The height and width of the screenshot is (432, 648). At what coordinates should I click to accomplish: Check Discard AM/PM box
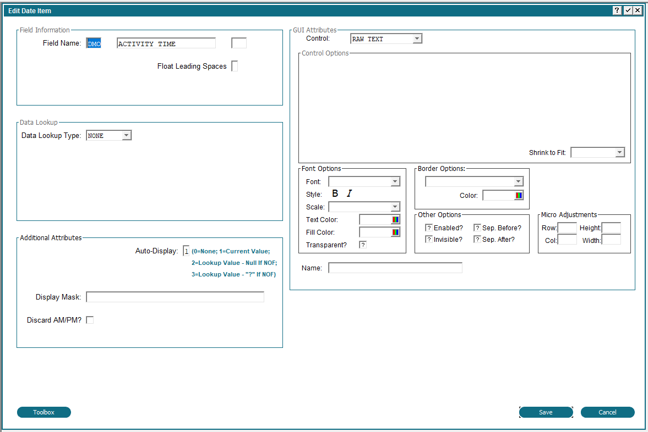click(90, 320)
